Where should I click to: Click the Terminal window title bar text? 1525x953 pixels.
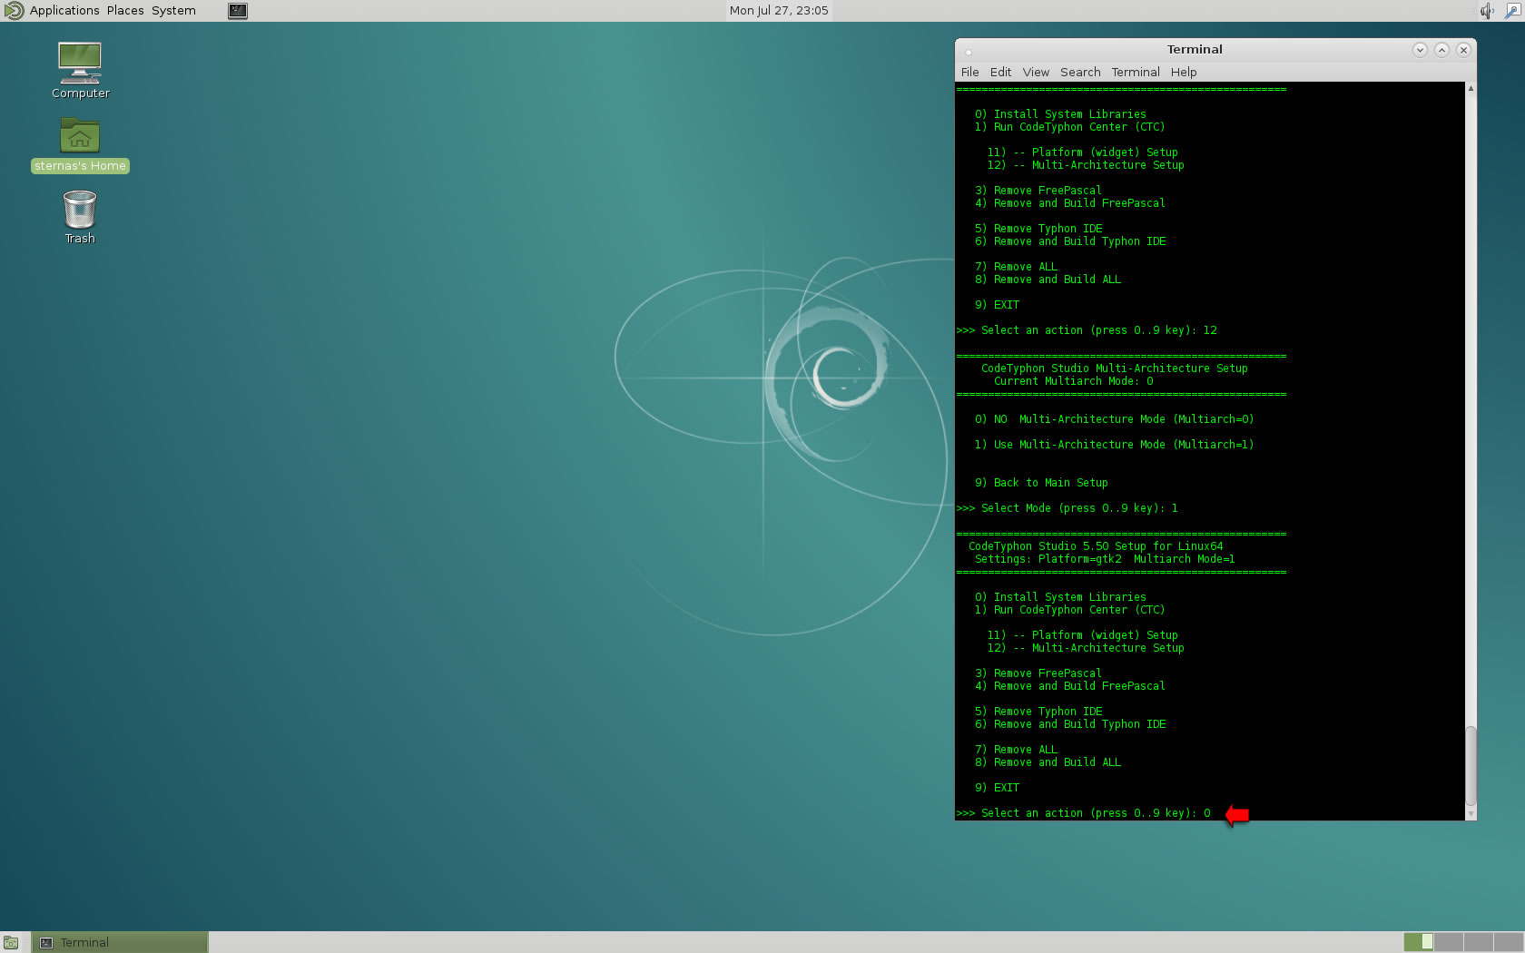[x=1195, y=50]
